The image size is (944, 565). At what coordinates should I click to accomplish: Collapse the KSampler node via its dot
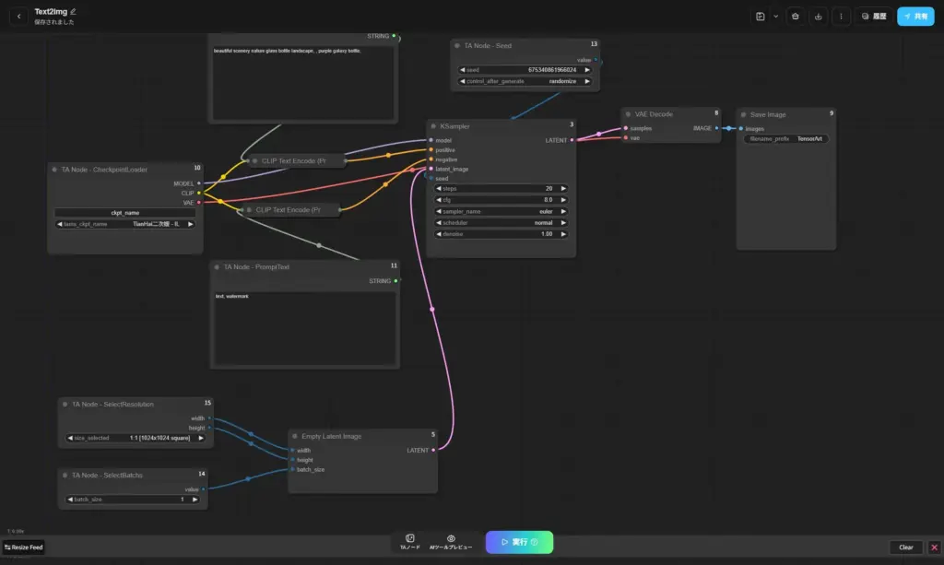(433, 125)
